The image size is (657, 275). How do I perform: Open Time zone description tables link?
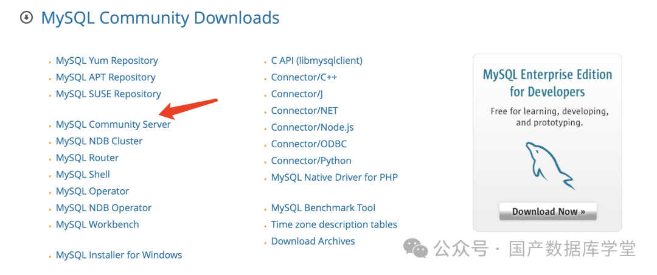(334, 225)
